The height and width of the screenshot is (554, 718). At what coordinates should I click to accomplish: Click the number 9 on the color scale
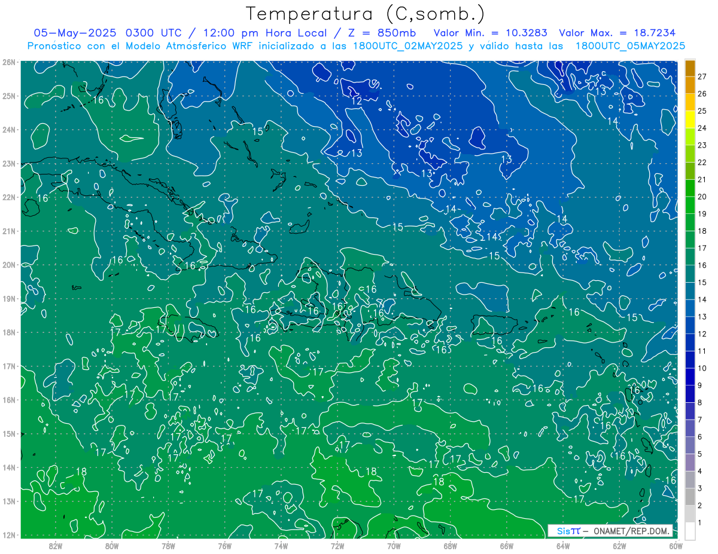[x=699, y=385]
